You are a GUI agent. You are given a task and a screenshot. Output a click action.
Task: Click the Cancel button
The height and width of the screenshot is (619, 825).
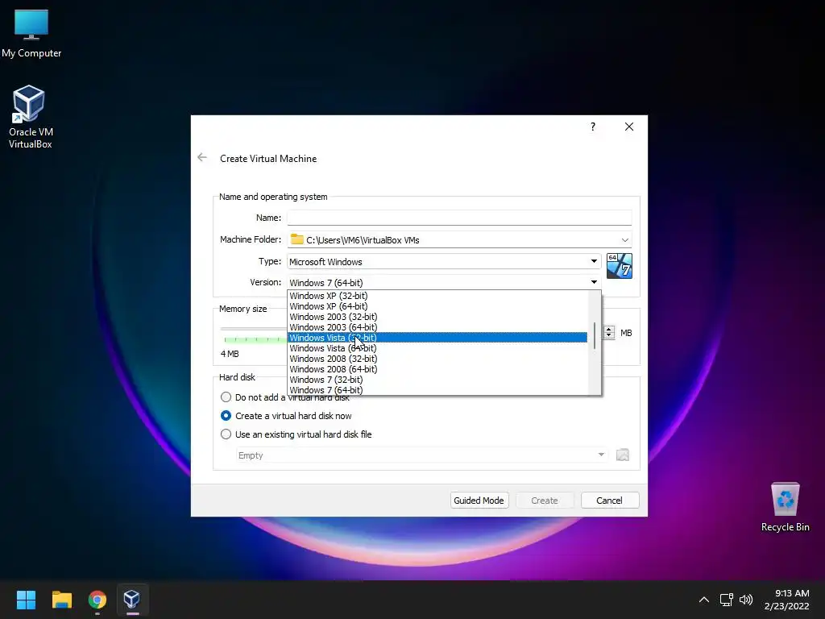609,501
